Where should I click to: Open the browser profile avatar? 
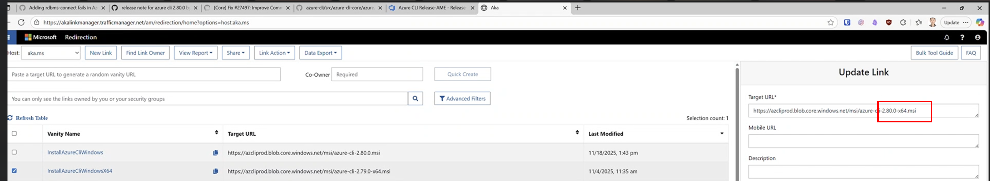click(x=933, y=23)
